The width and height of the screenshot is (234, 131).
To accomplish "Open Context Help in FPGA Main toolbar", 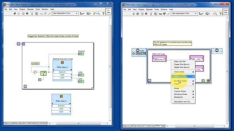I will 220,14.
